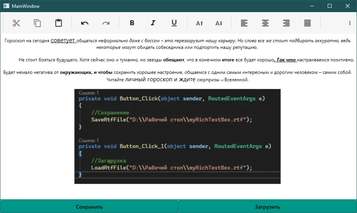Place cursor on enlarged word советует
The height and width of the screenshot is (213, 357).
(62, 40)
